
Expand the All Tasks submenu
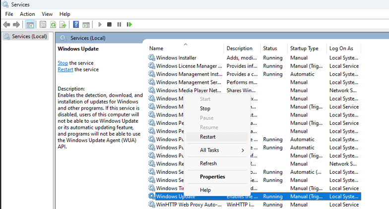pyautogui.click(x=217, y=150)
